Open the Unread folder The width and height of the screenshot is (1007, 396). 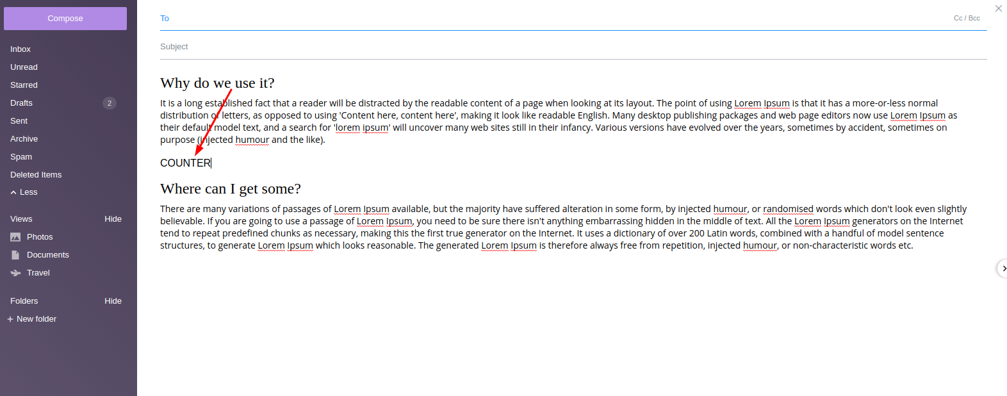click(x=24, y=67)
